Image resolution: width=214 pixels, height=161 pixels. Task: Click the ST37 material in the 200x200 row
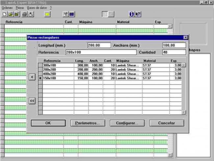click(156, 70)
